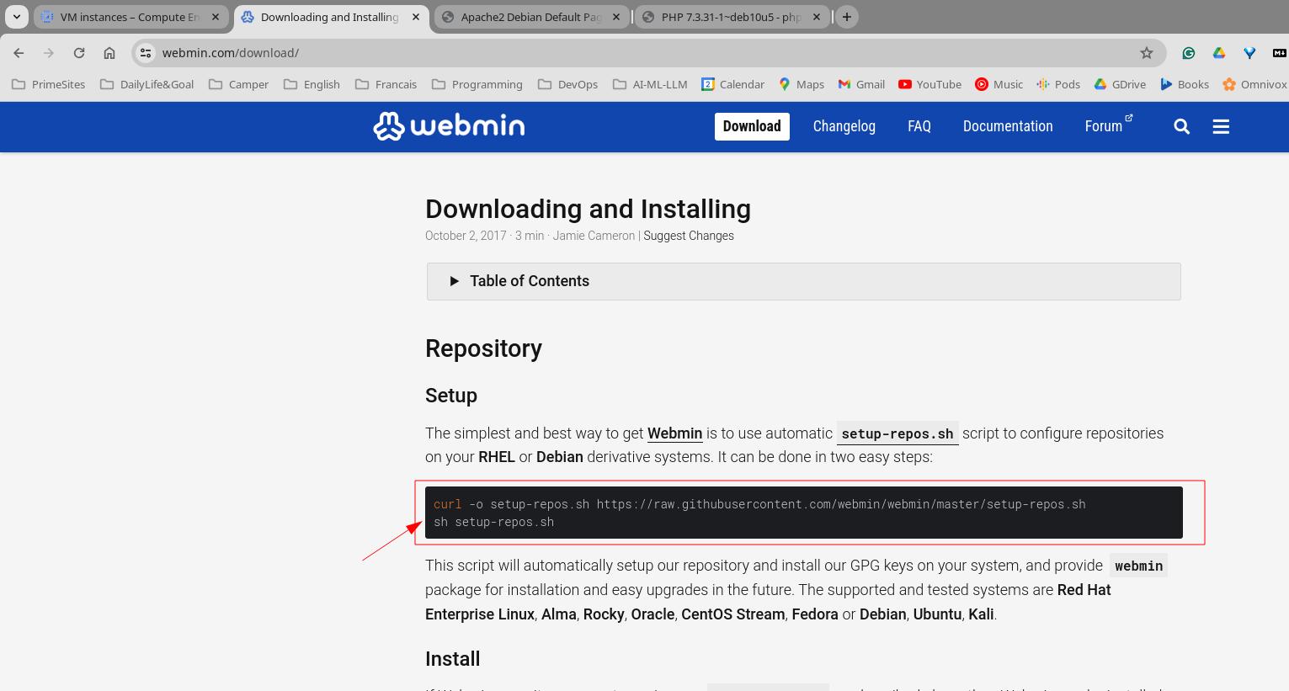The image size is (1289, 691).
Task: Open Camper bookmark folder
Action: 238,84
